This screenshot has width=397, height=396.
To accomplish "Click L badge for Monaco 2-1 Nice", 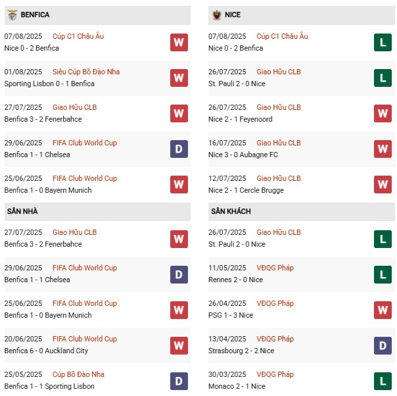I will (383, 380).
